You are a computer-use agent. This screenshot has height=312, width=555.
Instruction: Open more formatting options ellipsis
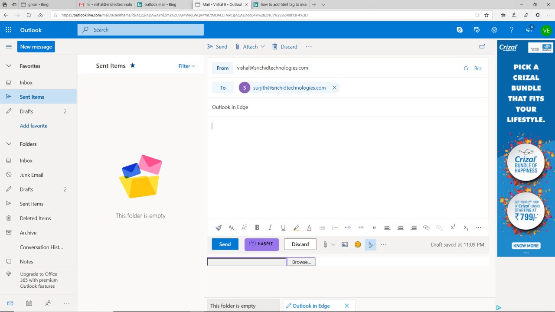tap(479, 227)
